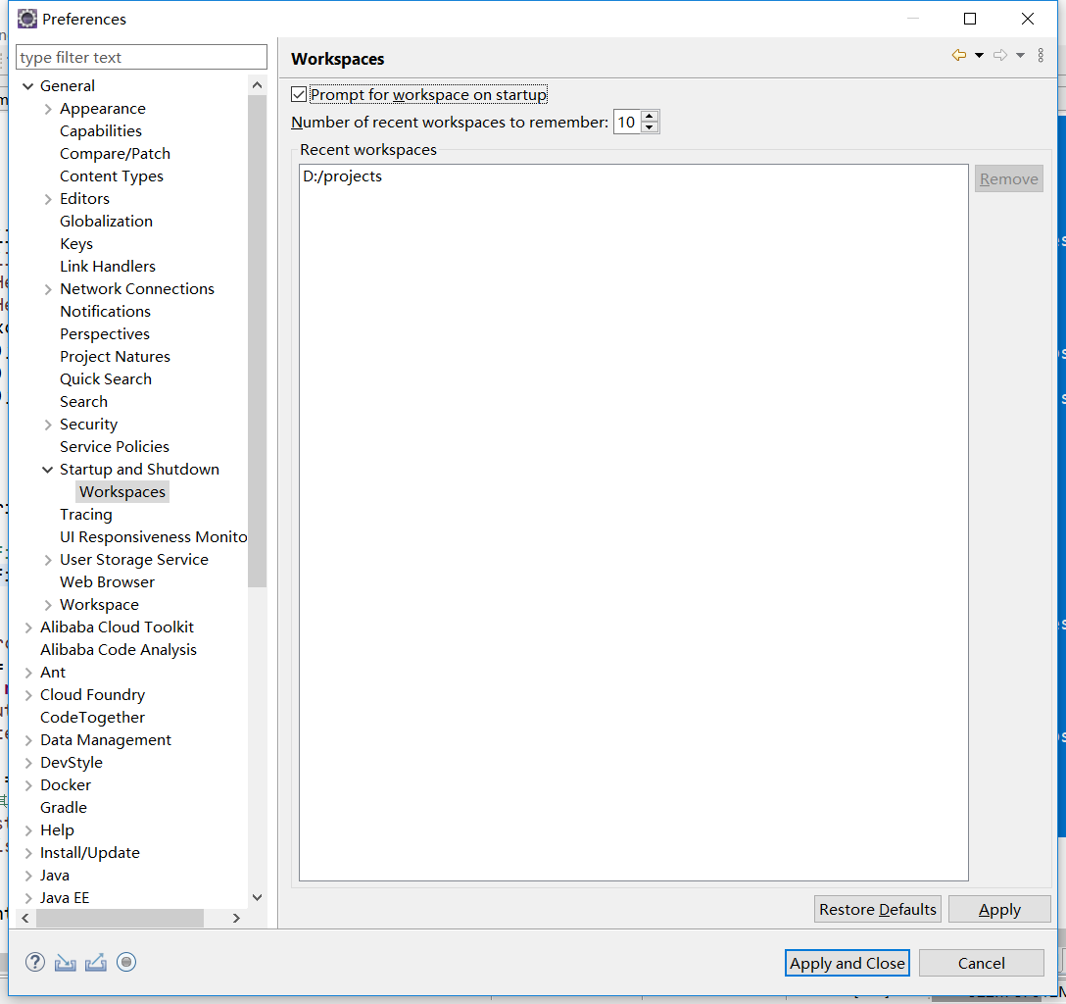Select Gradle in the preferences tree
This screenshot has width=1066, height=1004.
64,807
